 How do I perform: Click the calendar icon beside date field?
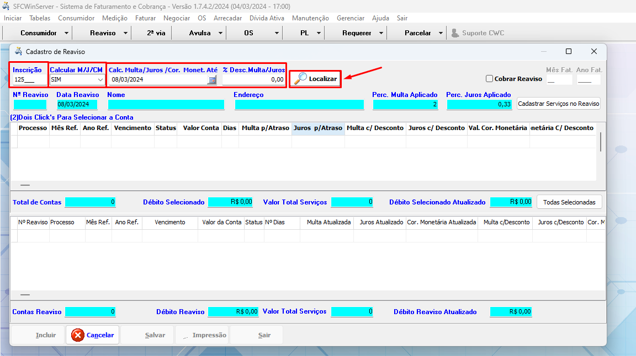point(212,80)
